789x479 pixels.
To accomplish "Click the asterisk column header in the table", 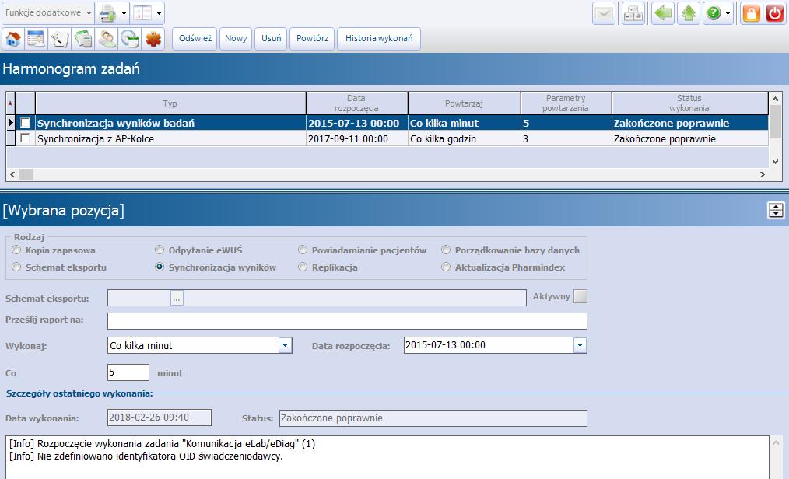I will coord(11,103).
